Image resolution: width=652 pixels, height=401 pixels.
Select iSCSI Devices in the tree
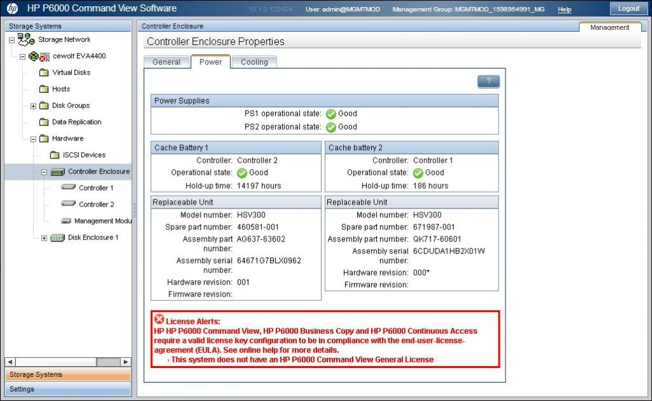point(84,155)
